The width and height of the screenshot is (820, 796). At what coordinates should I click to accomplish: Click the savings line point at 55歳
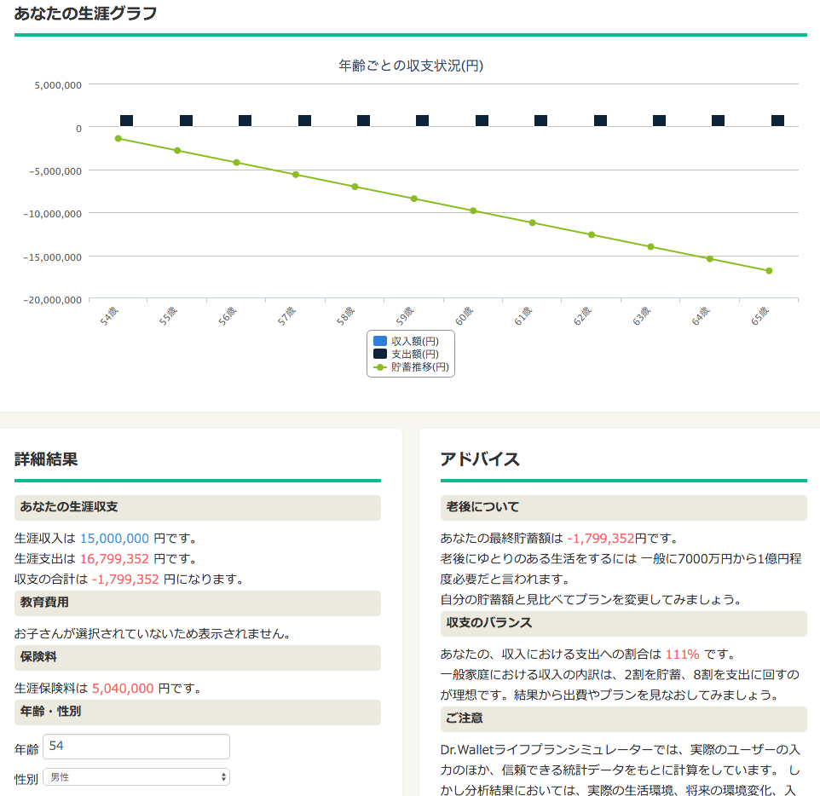click(x=177, y=151)
